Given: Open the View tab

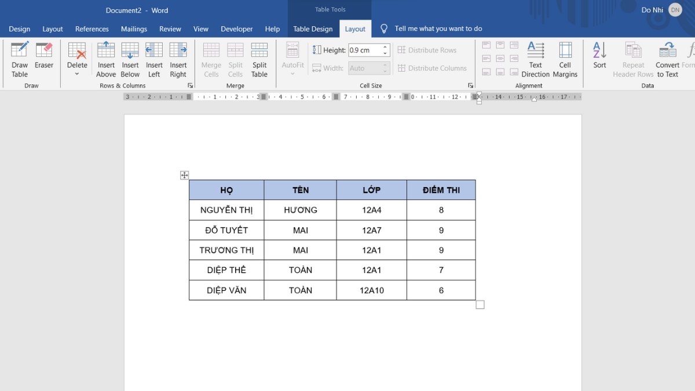Looking at the screenshot, I should tap(201, 29).
